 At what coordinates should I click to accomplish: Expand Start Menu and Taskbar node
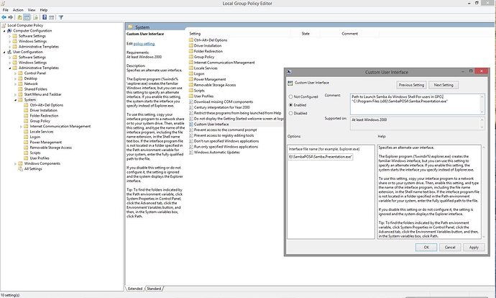tap(16, 95)
